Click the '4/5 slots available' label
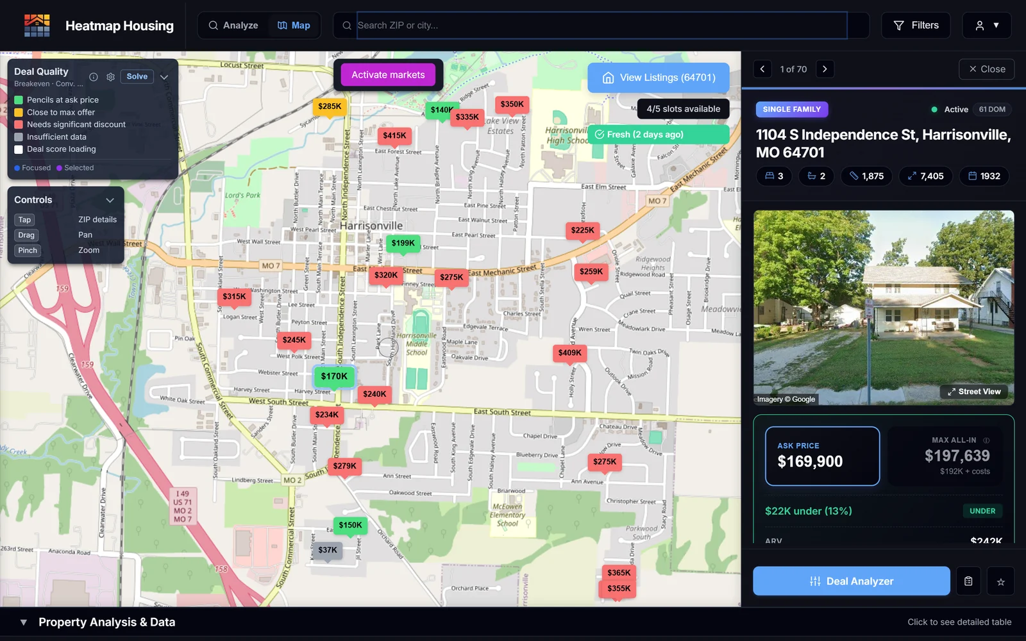Screen dimensions: 1026x641 click(x=684, y=109)
